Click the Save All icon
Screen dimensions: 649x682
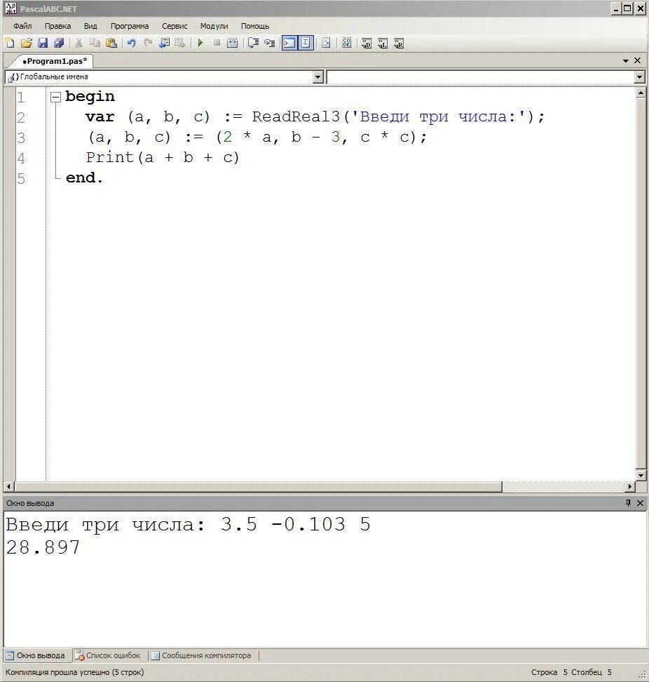click(x=59, y=43)
